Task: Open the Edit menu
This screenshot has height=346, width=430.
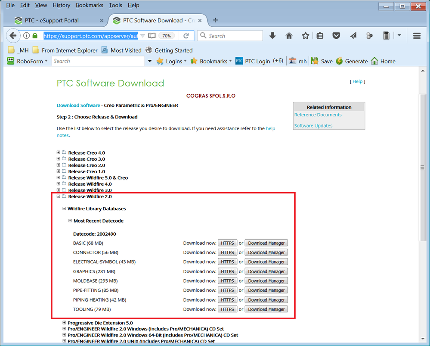Action: pos(25,5)
